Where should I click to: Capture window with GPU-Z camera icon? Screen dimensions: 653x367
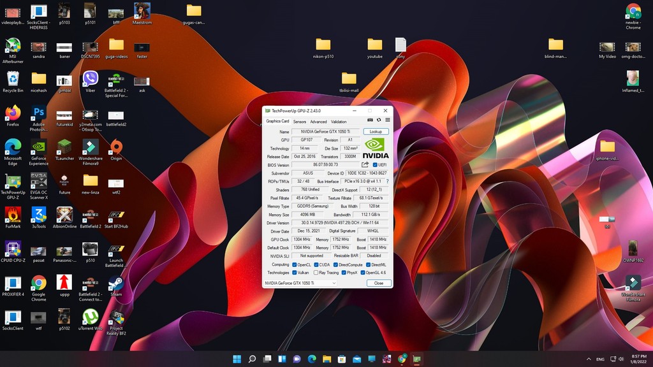[371, 119]
